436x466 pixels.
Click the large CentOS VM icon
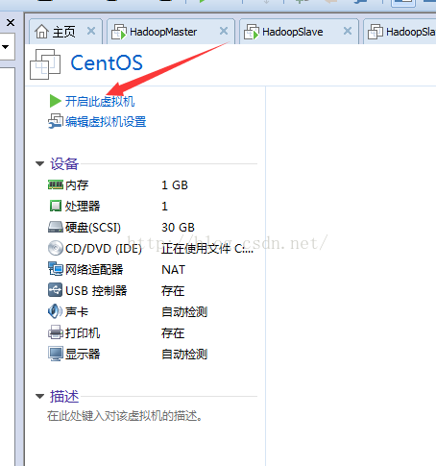(45, 64)
